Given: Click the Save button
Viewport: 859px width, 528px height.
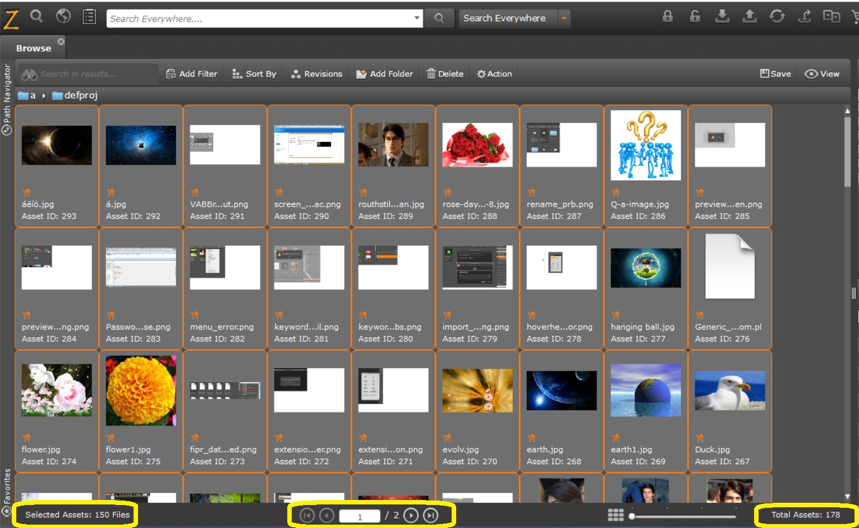Looking at the screenshot, I should 775,74.
